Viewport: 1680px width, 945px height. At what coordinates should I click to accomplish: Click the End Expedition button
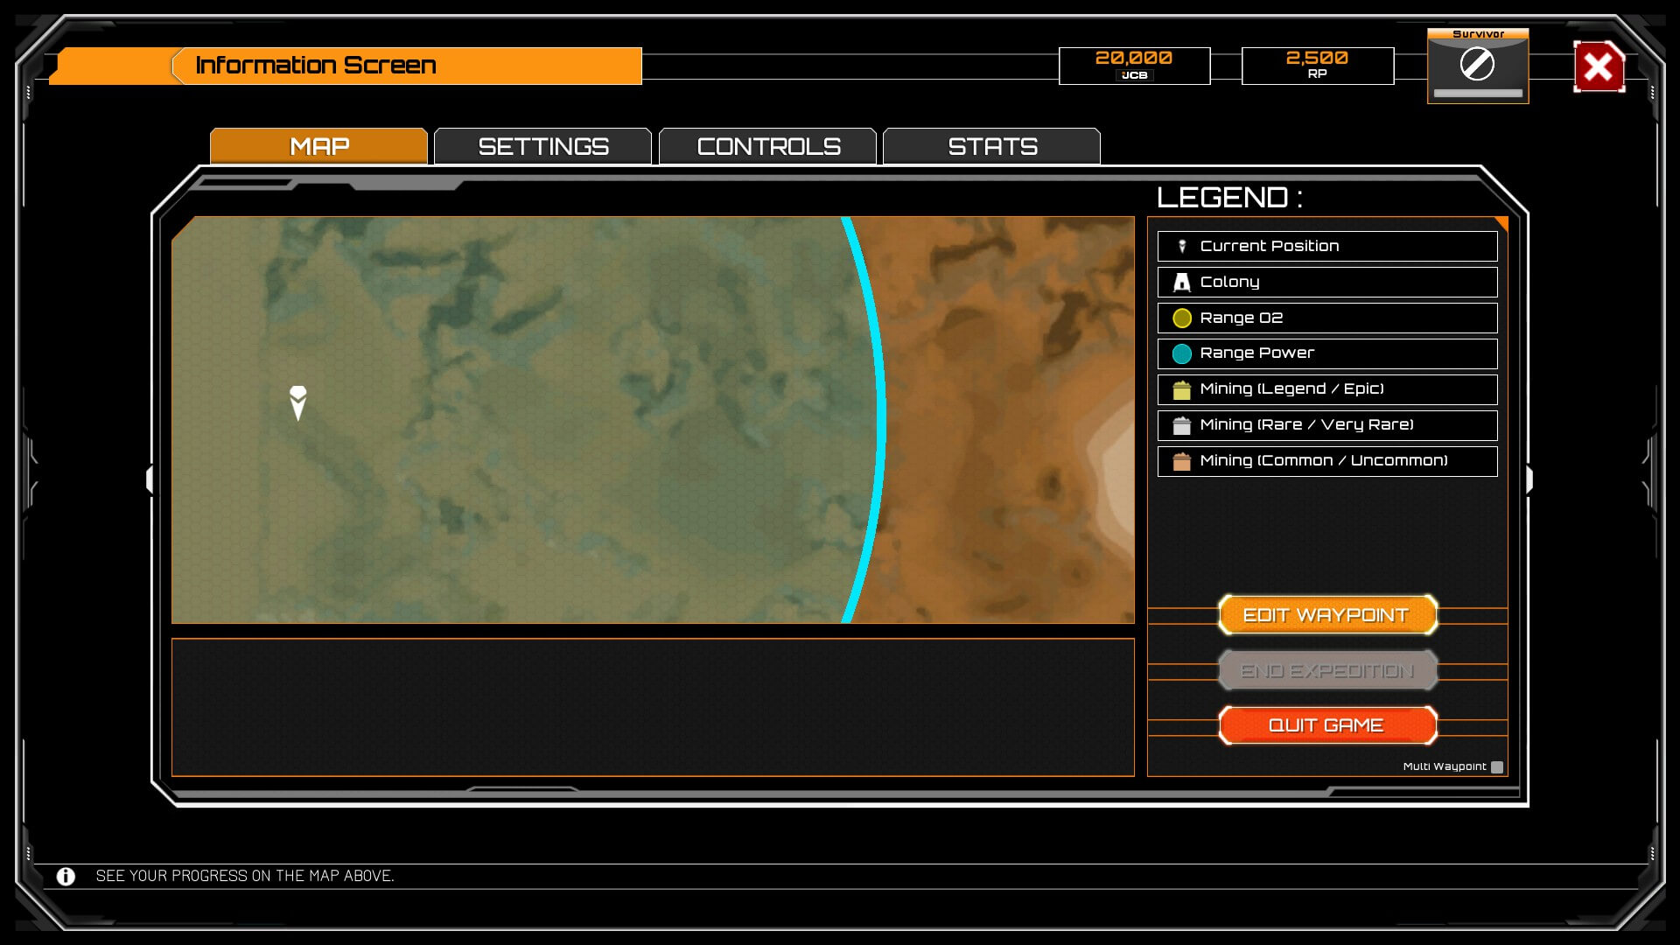tap(1326, 671)
